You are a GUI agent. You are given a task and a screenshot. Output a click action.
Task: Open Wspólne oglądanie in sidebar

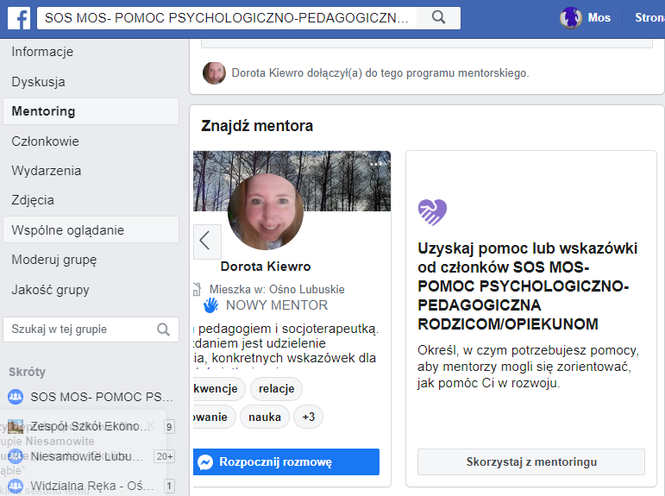[x=91, y=229]
